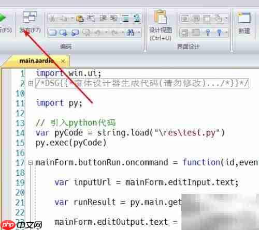This screenshot has height=230, width=259.
Task: Click the green lines list icon in 编辑 group
Action: tap(126, 19)
